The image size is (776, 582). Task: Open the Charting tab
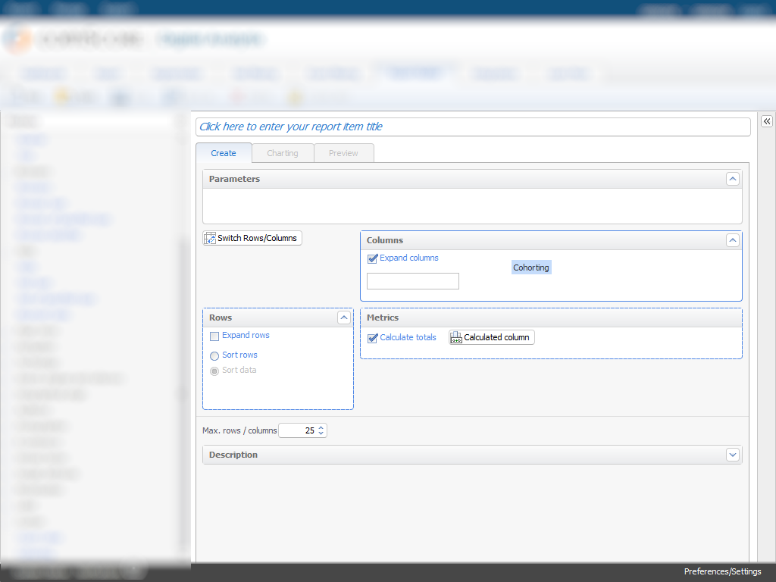click(283, 153)
